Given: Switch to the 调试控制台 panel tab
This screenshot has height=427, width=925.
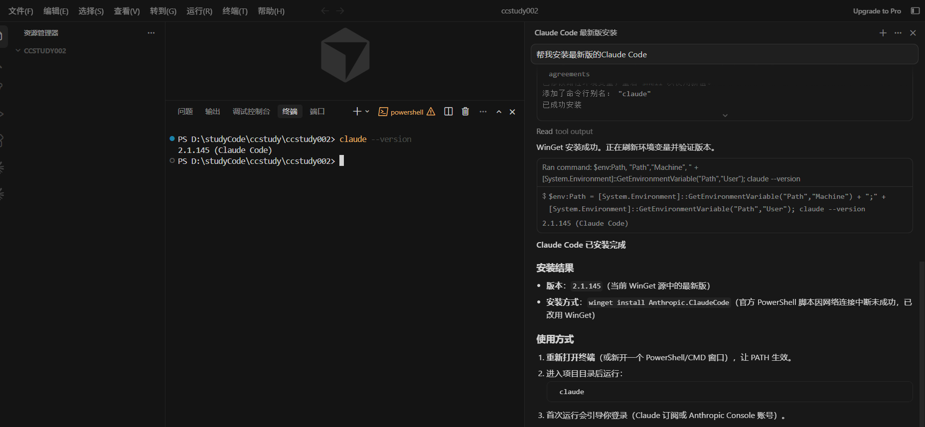Looking at the screenshot, I should click(x=251, y=112).
